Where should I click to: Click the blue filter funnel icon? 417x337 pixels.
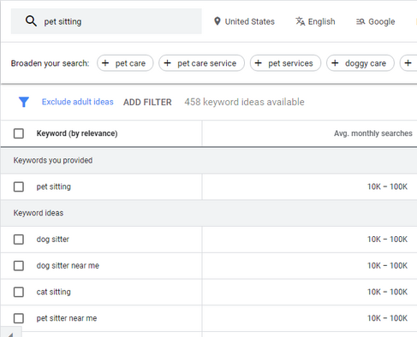coord(24,102)
